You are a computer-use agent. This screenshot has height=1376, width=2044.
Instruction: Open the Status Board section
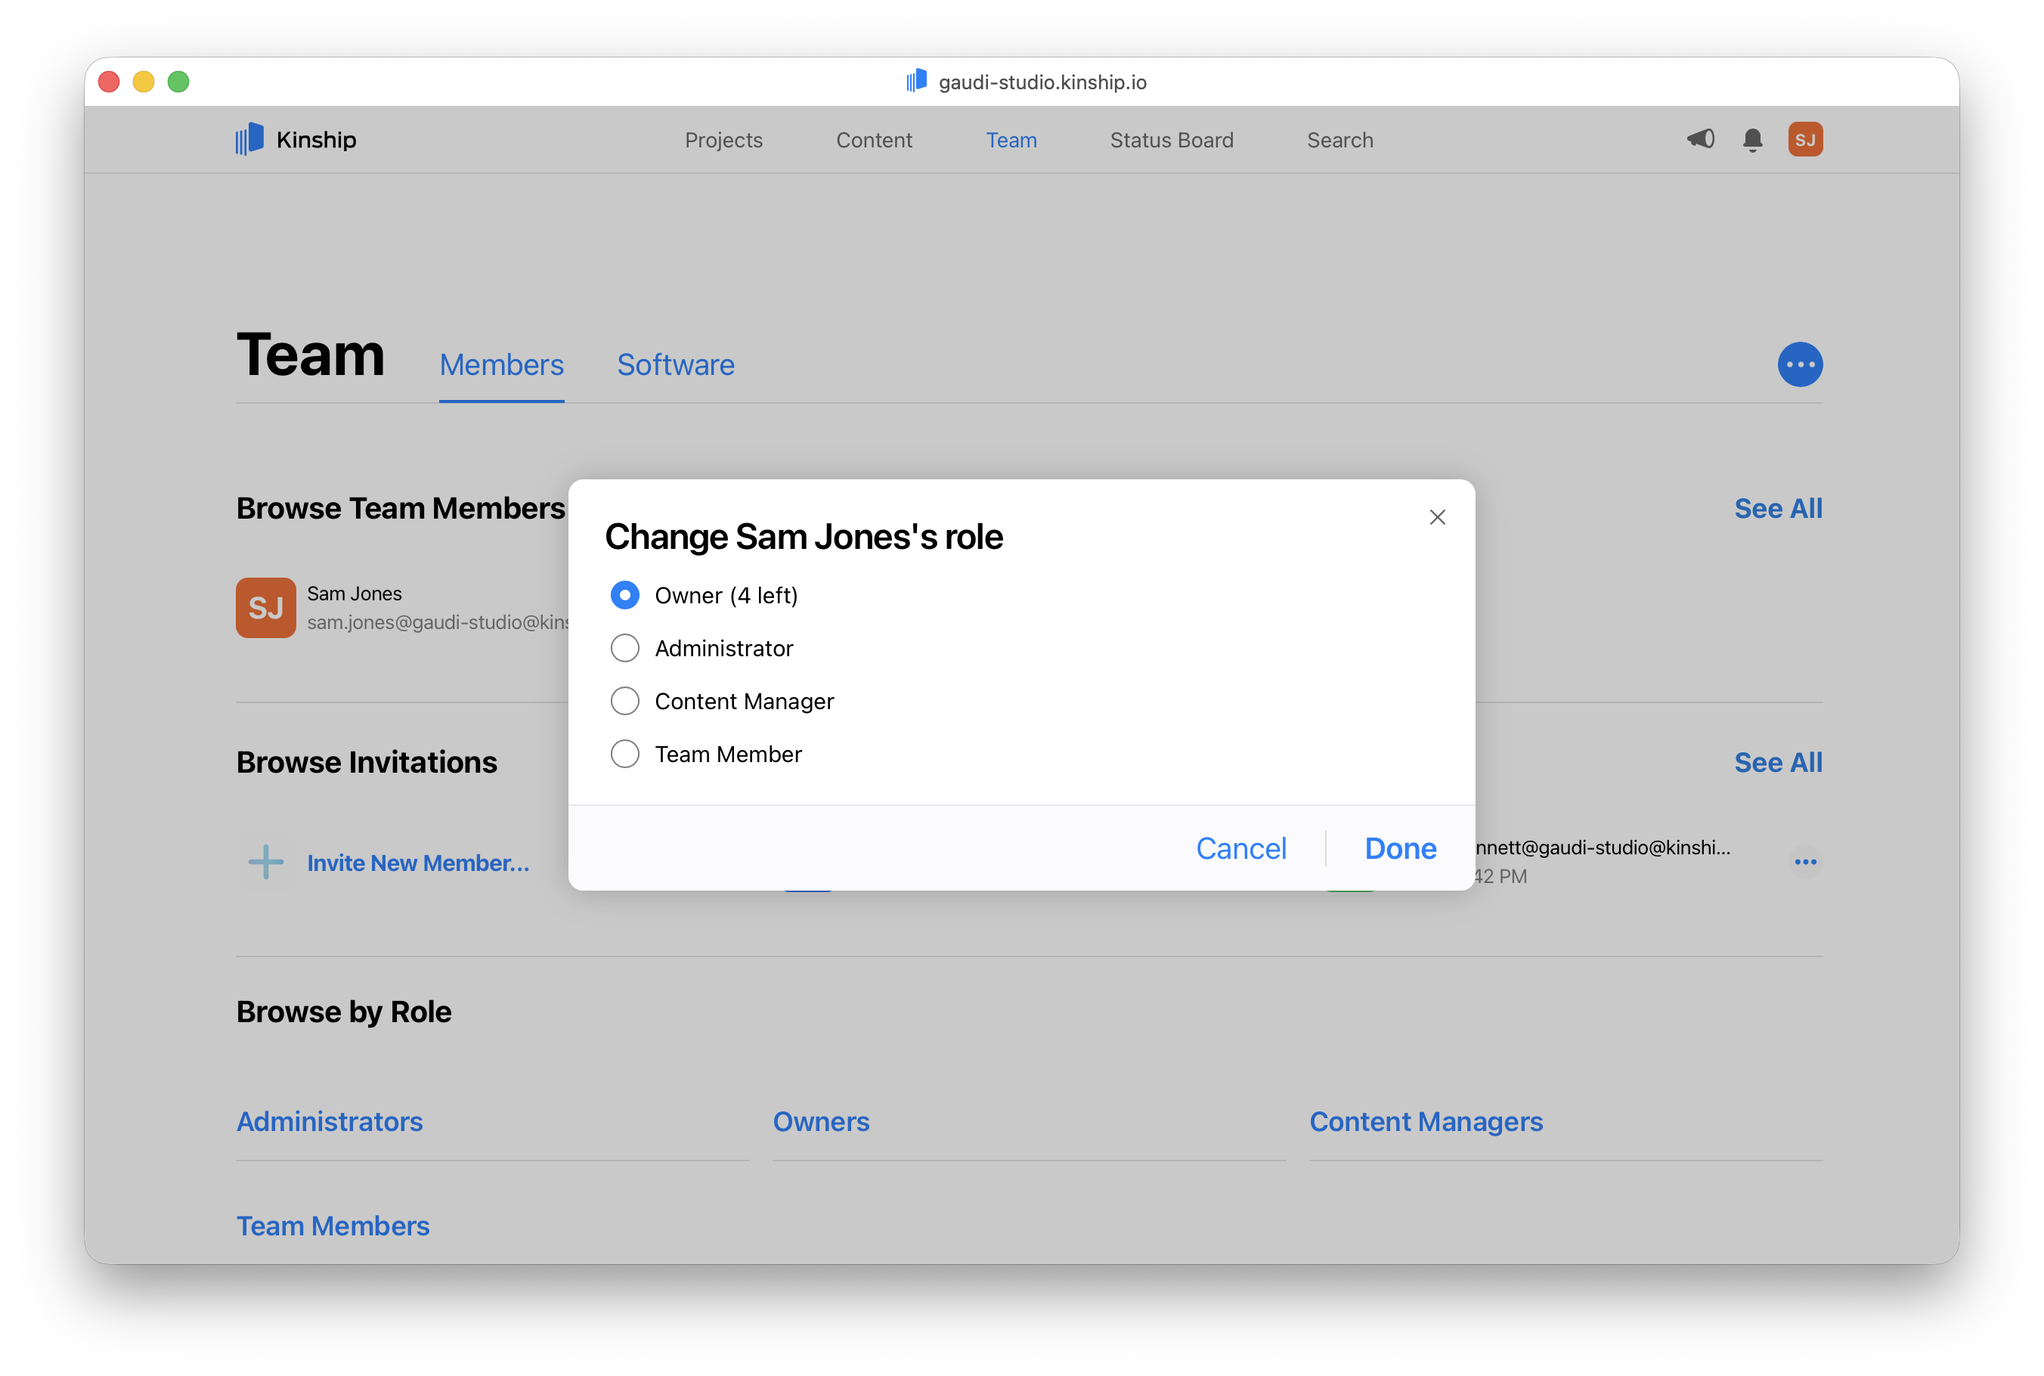point(1172,140)
